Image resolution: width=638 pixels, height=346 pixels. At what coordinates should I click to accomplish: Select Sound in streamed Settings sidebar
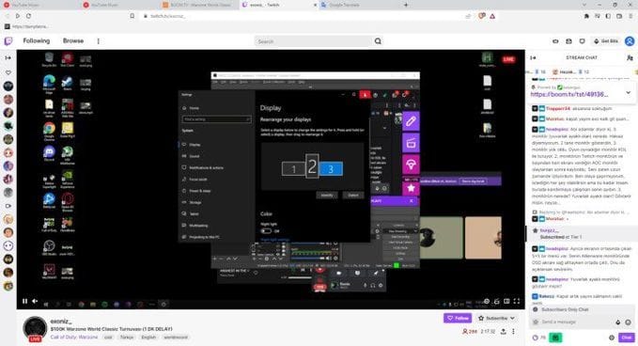[195, 156]
